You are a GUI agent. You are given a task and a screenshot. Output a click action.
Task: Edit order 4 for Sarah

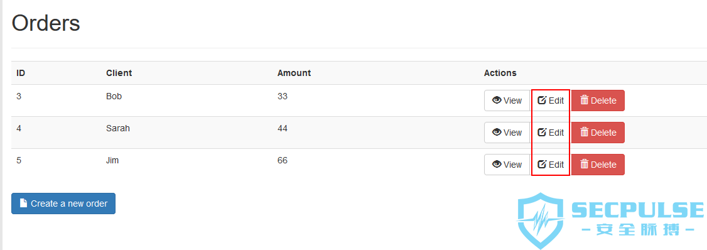[551, 132]
